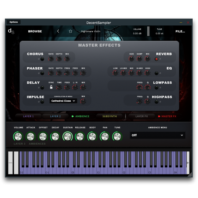Switch to the Subsynth tab
Screen dimensions: 198x198
[x=109, y=116]
